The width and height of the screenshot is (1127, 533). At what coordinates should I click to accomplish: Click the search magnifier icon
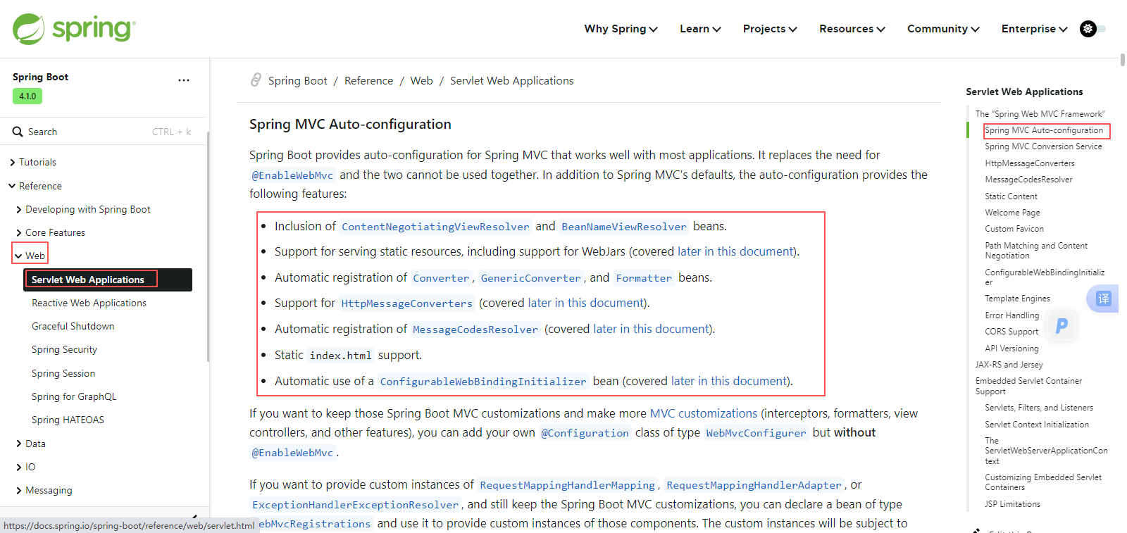tap(18, 132)
